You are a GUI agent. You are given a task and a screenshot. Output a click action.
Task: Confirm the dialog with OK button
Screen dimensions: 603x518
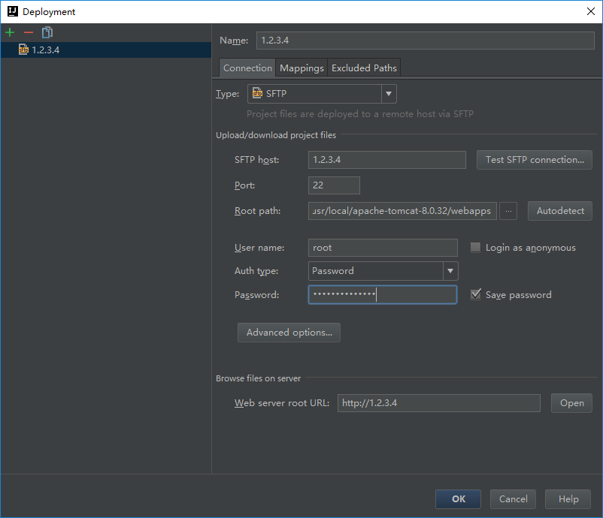click(x=459, y=498)
